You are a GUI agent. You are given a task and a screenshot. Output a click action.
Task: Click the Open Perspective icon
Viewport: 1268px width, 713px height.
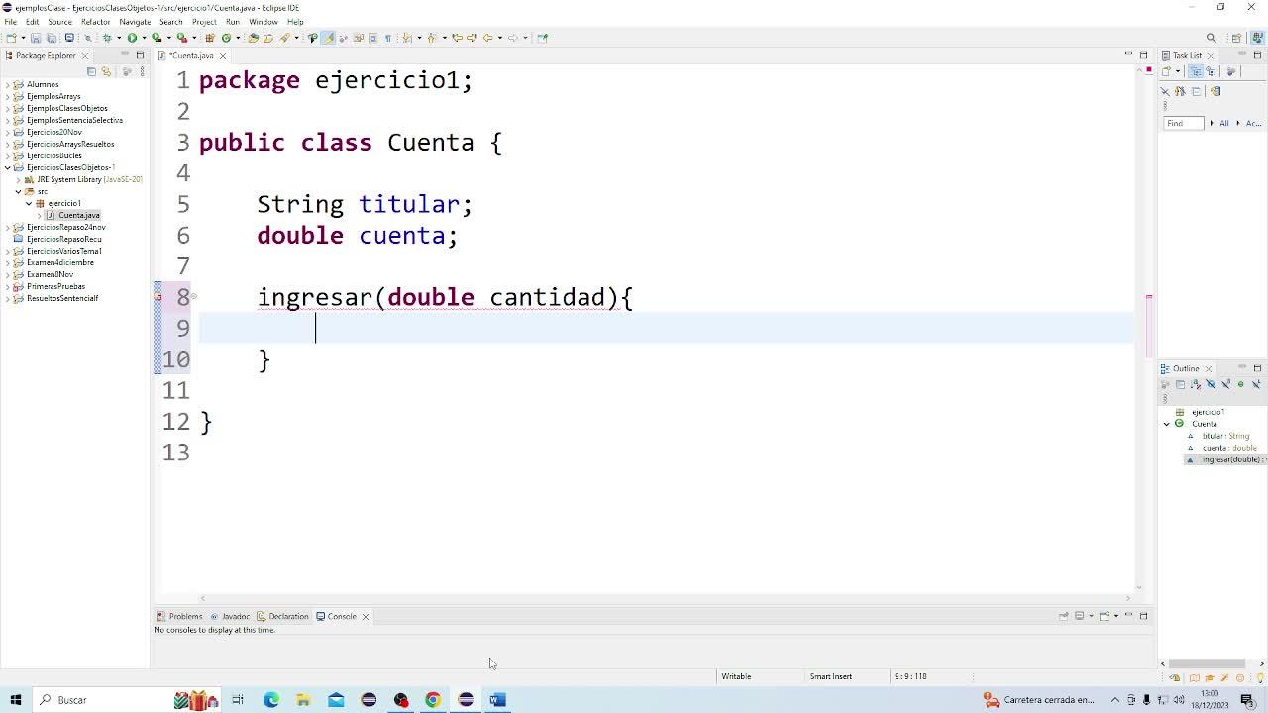[x=1236, y=38]
